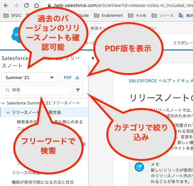The height and width of the screenshot is (186, 193).
Task: Click the browser back arrow
Action: point(6,5)
